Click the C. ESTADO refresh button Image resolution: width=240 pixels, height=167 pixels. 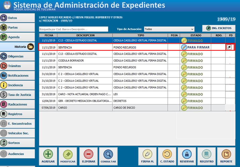[167, 156]
